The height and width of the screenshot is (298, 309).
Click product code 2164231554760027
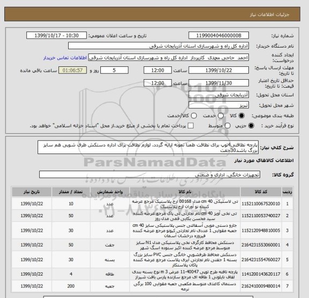point(261,259)
